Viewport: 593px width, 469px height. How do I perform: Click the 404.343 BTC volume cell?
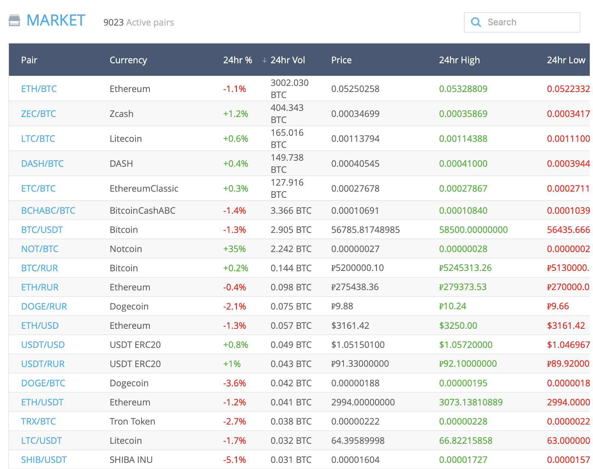coord(287,114)
